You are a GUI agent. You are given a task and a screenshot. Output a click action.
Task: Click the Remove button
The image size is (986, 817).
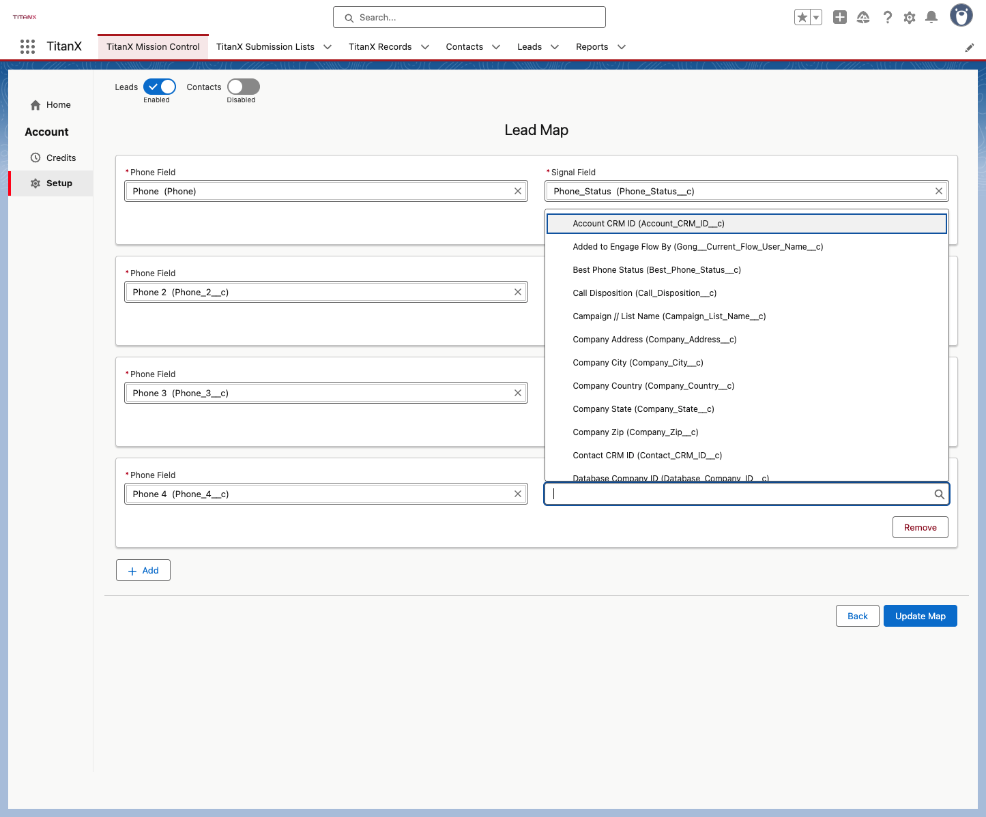pos(920,527)
